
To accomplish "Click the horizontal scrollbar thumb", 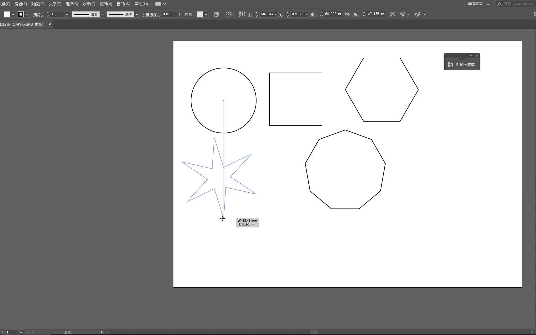I will pyautogui.click(x=314, y=332).
